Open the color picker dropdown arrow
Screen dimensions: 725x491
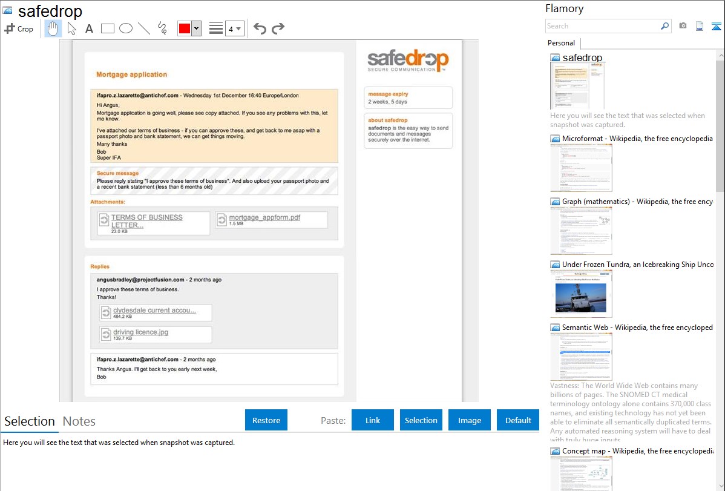(x=196, y=28)
